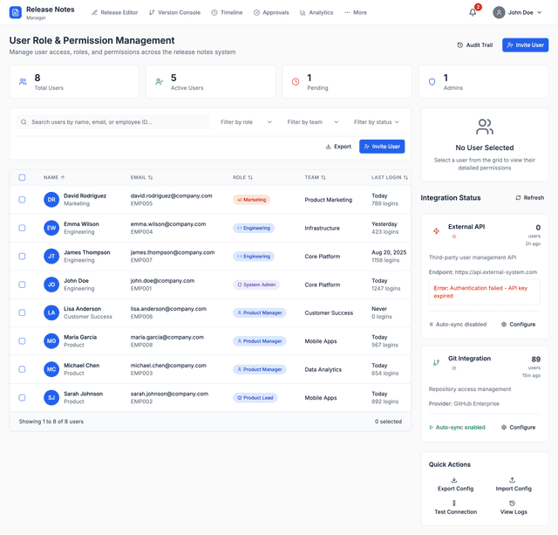The image size is (558, 535).
Task: Refresh the Integration Status panel
Action: click(529, 198)
